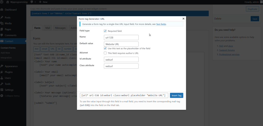This screenshot has height=126, width=263.
Task: Toggle the placeholder text checkbox
Action: 105,48
